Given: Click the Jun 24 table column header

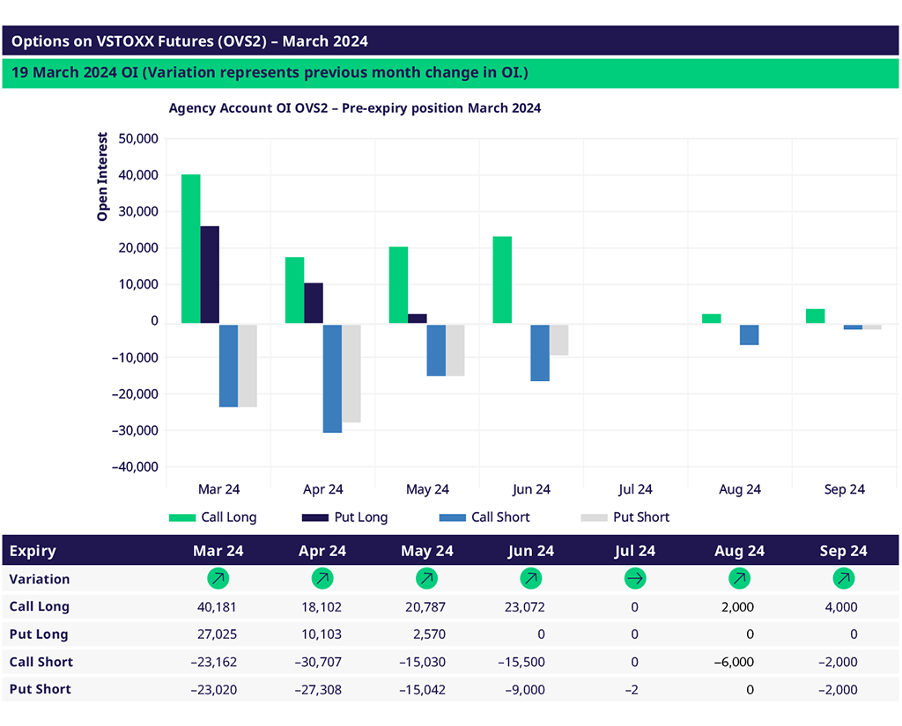Looking at the screenshot, I should [x=531, y=551].
